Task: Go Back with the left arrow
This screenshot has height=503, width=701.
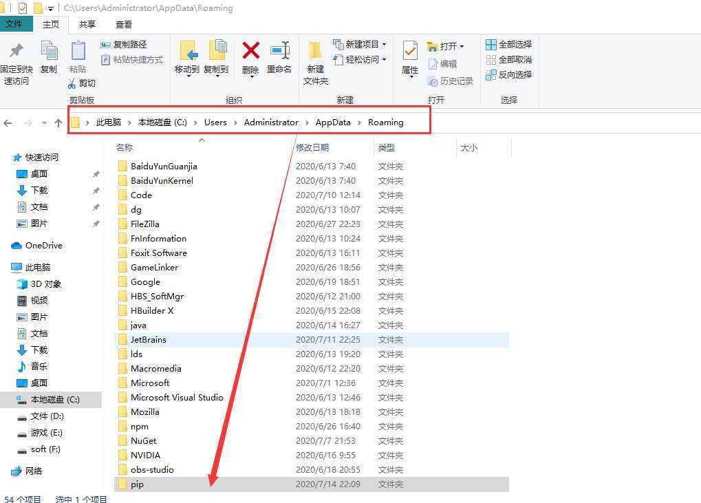Action: (8, 122)
